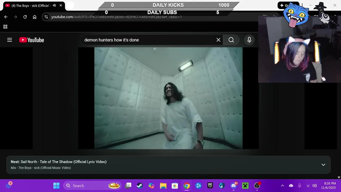The width and height of the screenshot is (341, 192).
Task: Submit search with the magnifier button
Action: point(231,40)
